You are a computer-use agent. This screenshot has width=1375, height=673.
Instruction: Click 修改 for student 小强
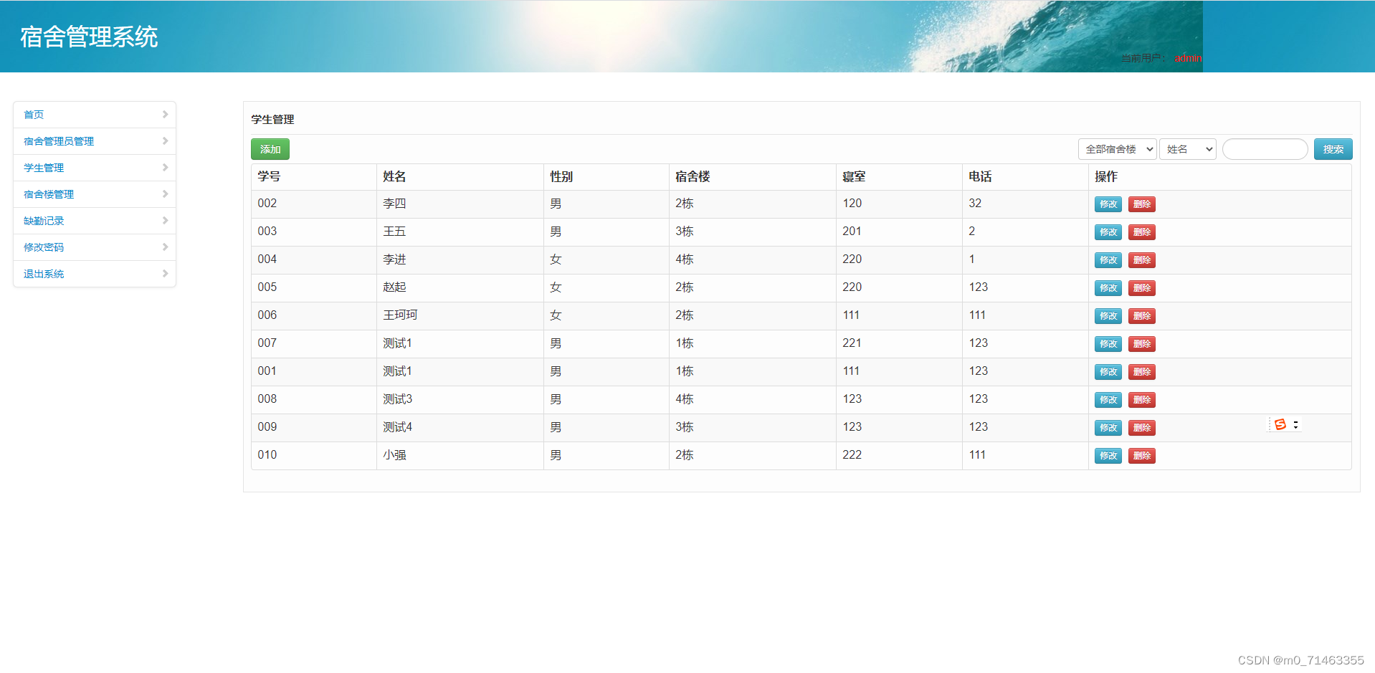pyautogui.click(x=1108, y=455)
